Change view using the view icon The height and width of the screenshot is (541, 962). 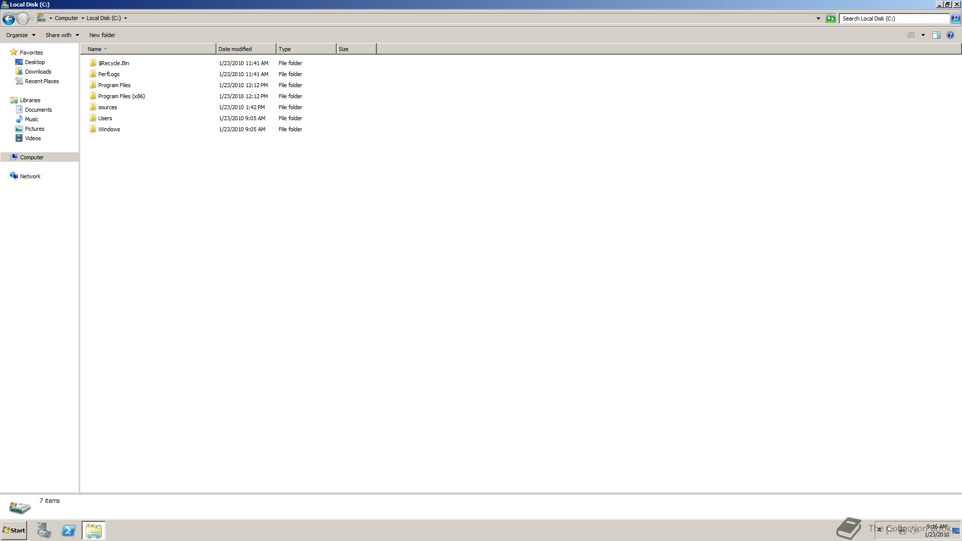click(x=911, y=35)
